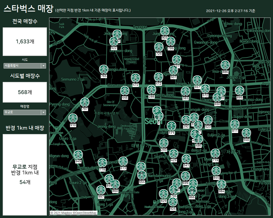The image size is (273, 218).
Task: Select the Starbucks marker labeled 946
Action: tap(246, 133)
